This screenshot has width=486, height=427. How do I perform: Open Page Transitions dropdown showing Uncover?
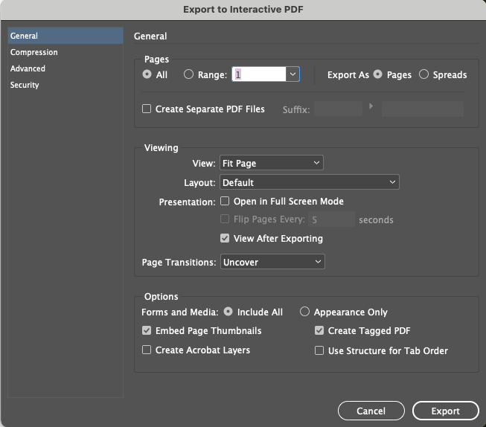[272, 262]
